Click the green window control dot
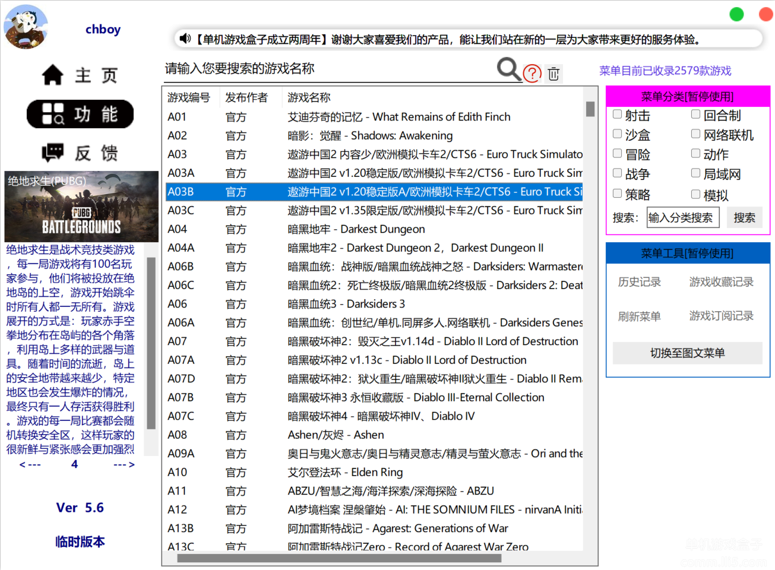 [736, 14]
